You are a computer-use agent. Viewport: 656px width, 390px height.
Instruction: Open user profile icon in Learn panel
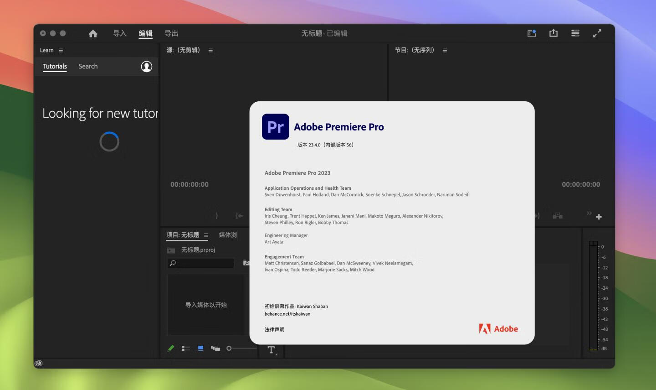(147, 67)
